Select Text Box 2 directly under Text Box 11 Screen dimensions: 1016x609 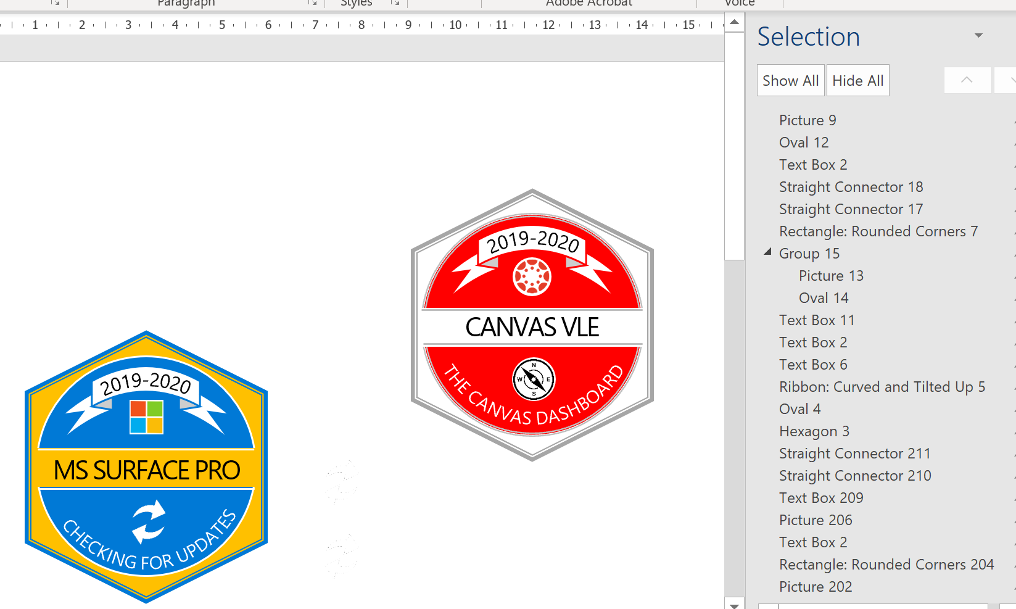[x=813, y=342]
